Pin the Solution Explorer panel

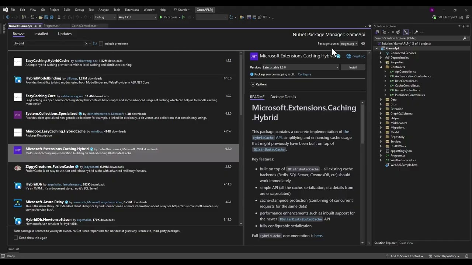(x=464, y=26)
